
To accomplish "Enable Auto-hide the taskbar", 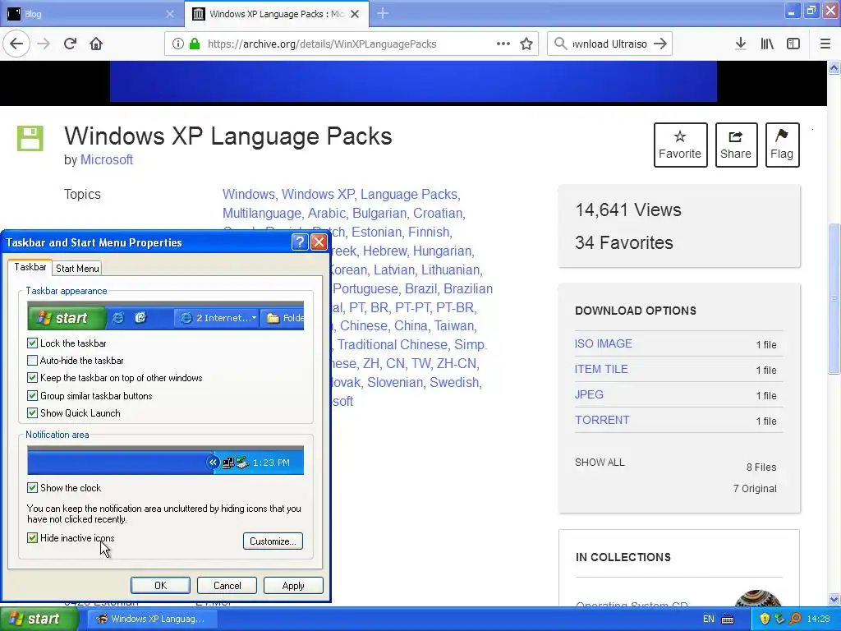I will click(32, 361).
